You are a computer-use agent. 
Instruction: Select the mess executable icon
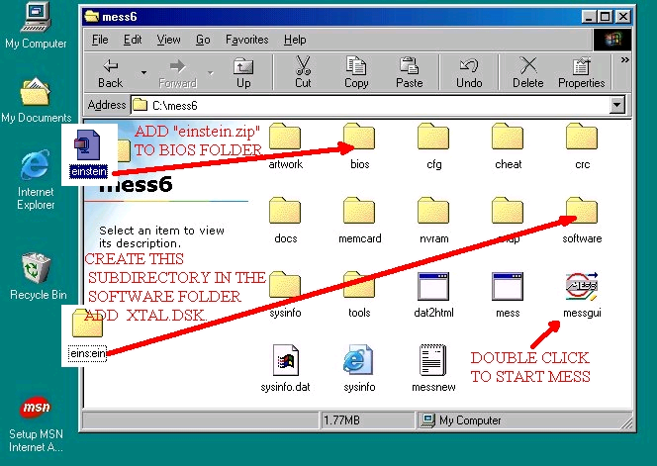[508, 295]
